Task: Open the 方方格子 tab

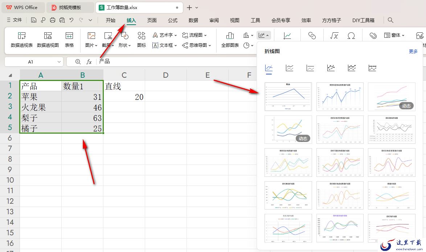Action: [331, 20]
